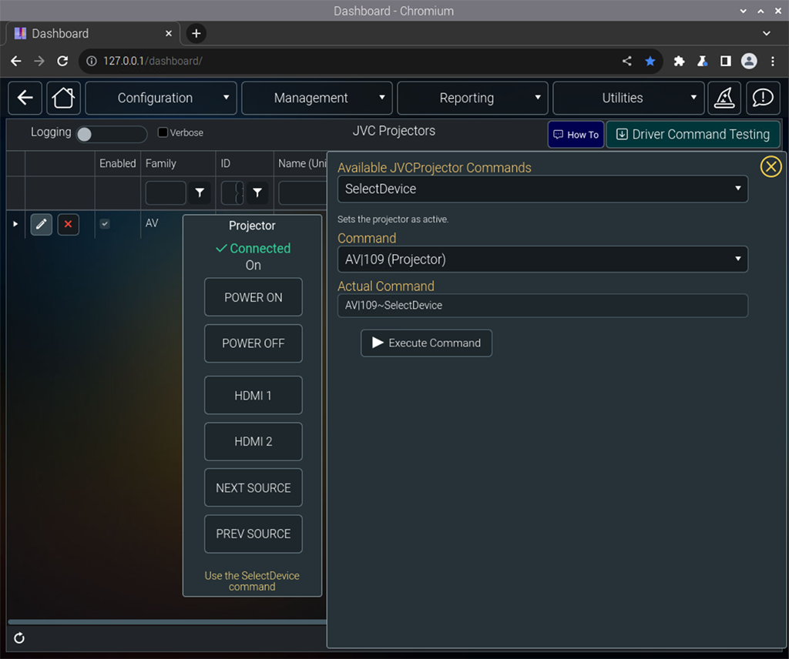Click the share icon in address bar
Image resolution: width=789 pixels, height=659 pixels.
pyautogui.click(x=626, y=61)
